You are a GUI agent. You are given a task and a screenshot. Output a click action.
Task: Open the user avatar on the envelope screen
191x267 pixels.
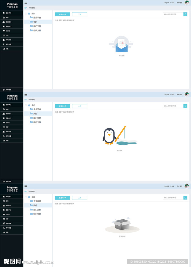point(187,2)
